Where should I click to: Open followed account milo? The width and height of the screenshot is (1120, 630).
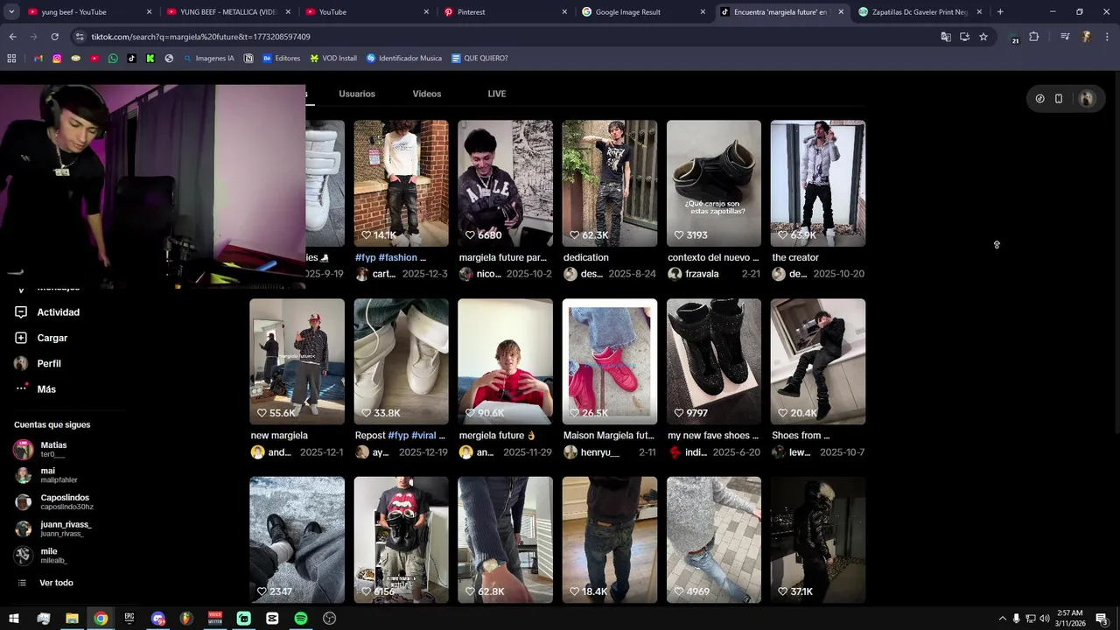(52, 556)
